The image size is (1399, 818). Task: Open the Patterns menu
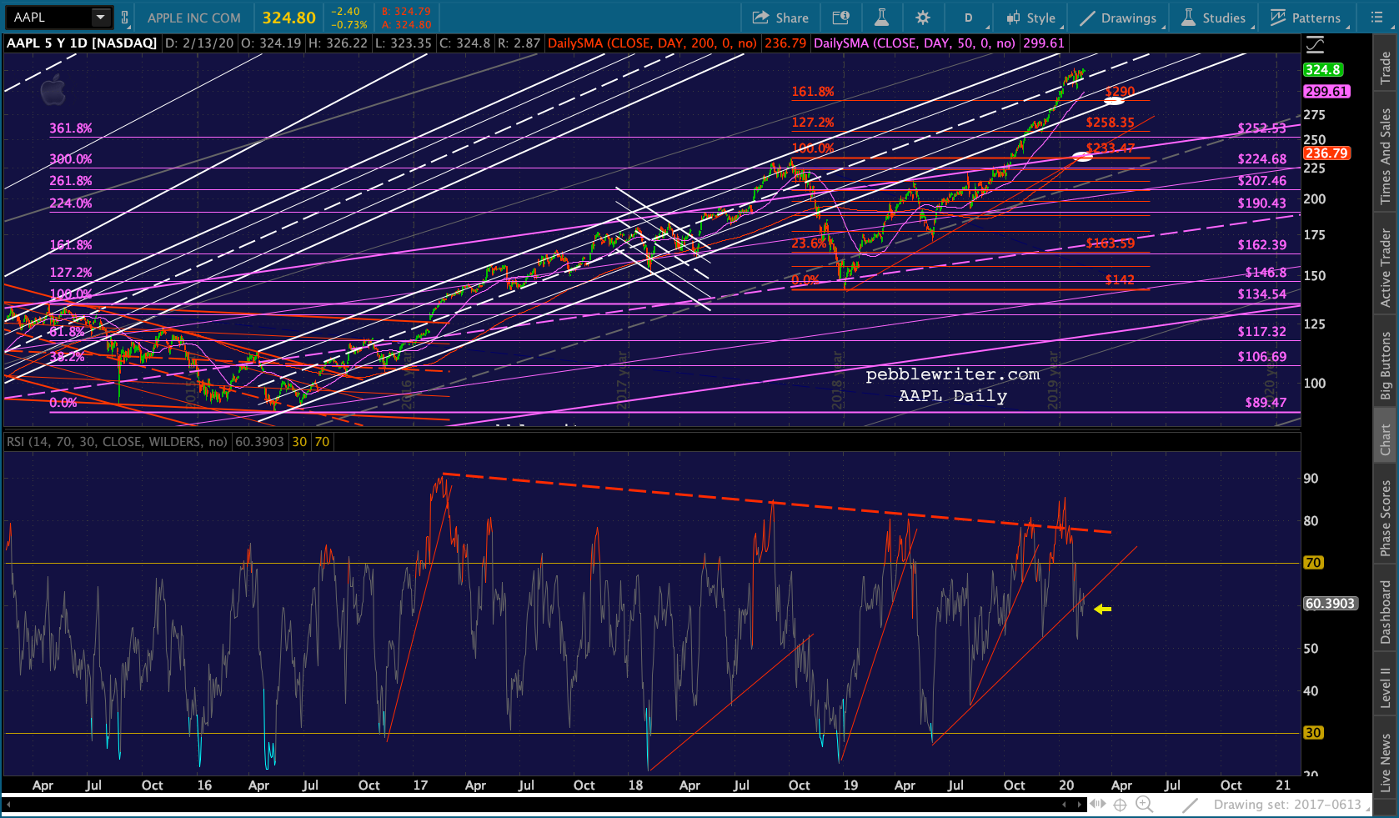click(x=1307, y=18)
